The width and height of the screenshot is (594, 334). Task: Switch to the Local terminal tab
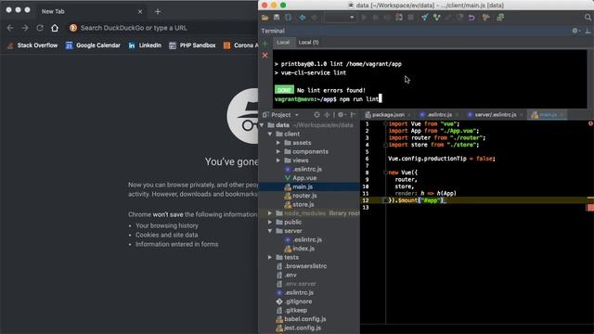click(x=283, y=43)
